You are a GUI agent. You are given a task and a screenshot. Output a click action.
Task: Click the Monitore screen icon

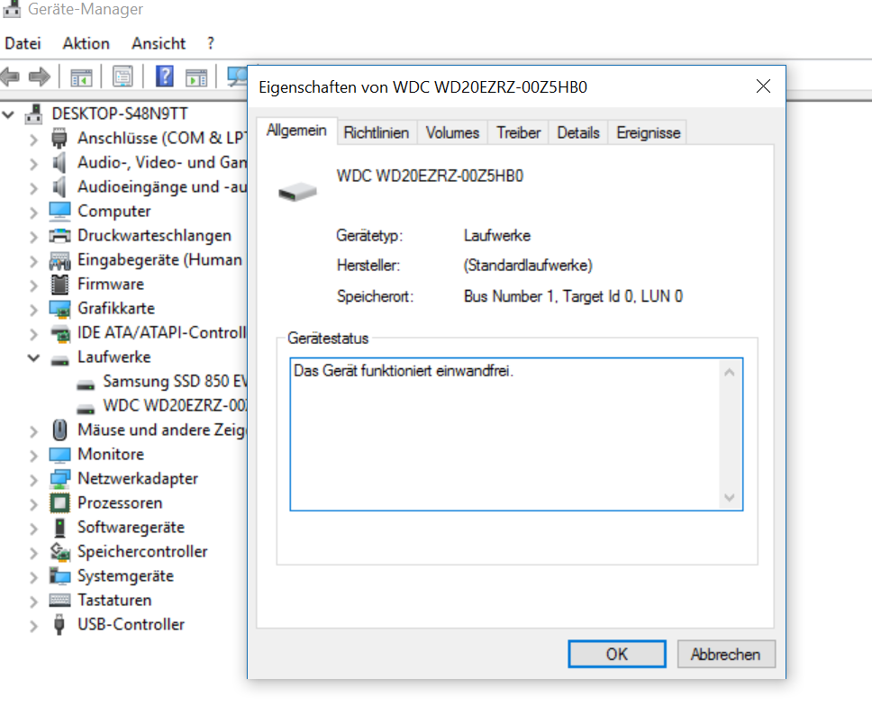(x=59, y=455)
